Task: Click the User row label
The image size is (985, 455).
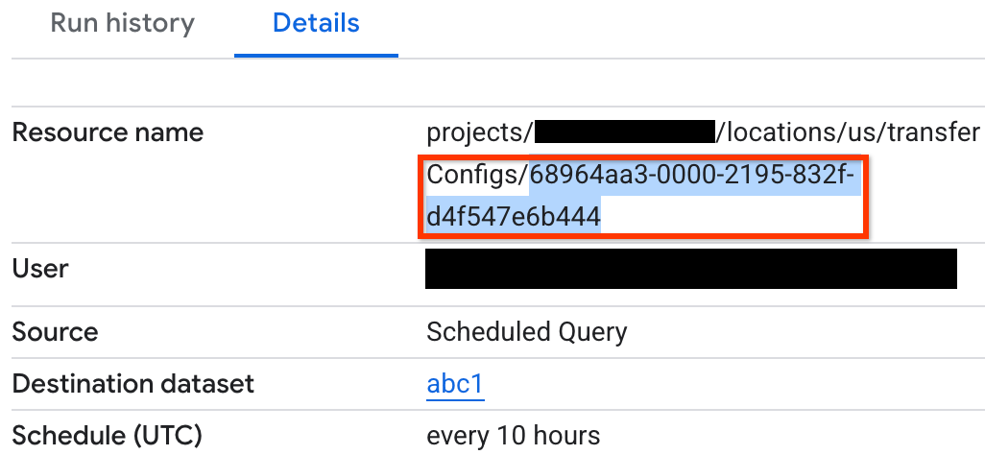Action: pos(39,269)
